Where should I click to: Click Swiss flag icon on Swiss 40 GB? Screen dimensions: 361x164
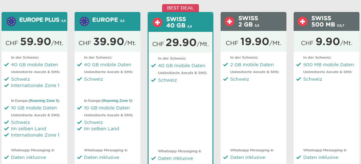tap(157, 22)
